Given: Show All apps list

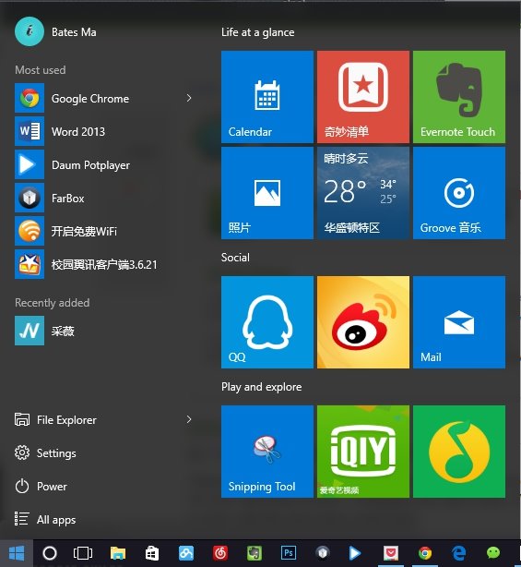Looking at the screenshot, I should 45,519.
